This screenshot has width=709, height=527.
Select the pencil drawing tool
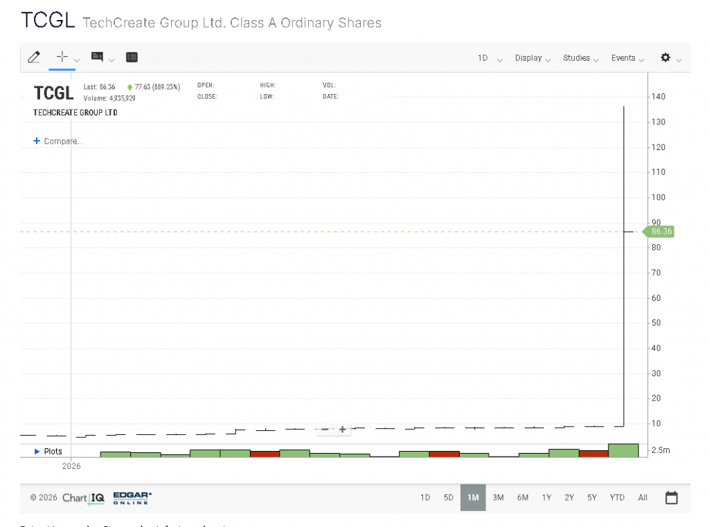click(33, 57)
